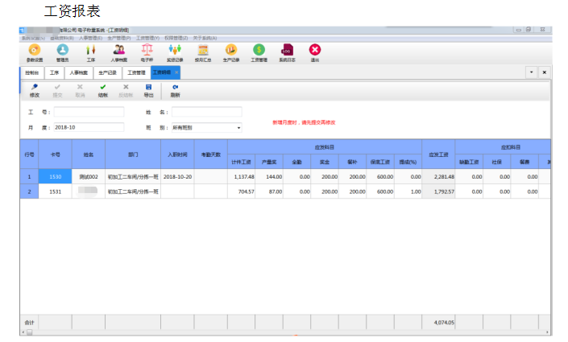Viewport: 568px width, 342px height.
Task: Export data with 导出 button
Action: coord(148,90)
